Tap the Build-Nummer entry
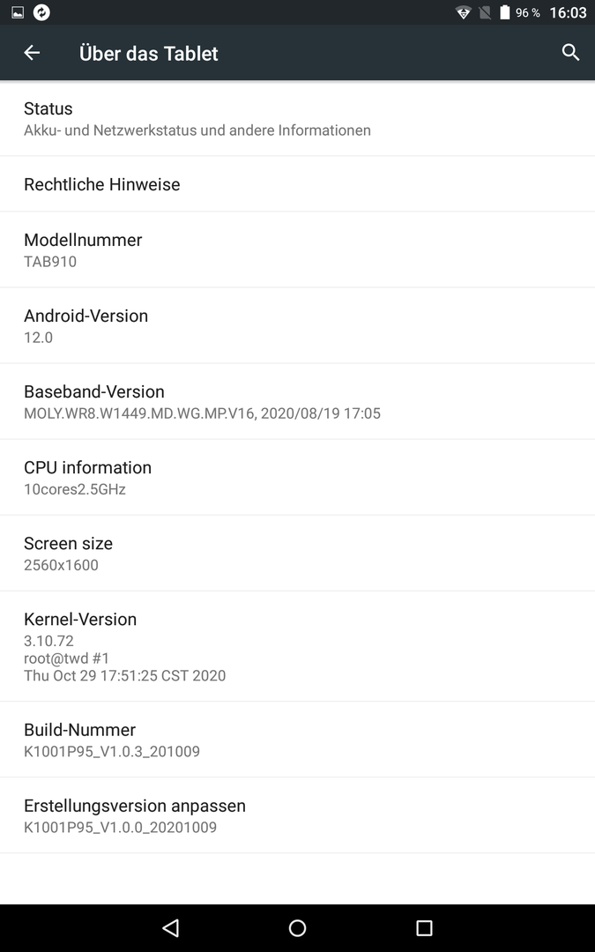This screenshot has height=952, width=595. pyautogui.click(x=298, y=740)
